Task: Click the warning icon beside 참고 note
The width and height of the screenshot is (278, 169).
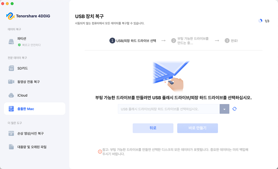Action: click(x=100, y=152)
